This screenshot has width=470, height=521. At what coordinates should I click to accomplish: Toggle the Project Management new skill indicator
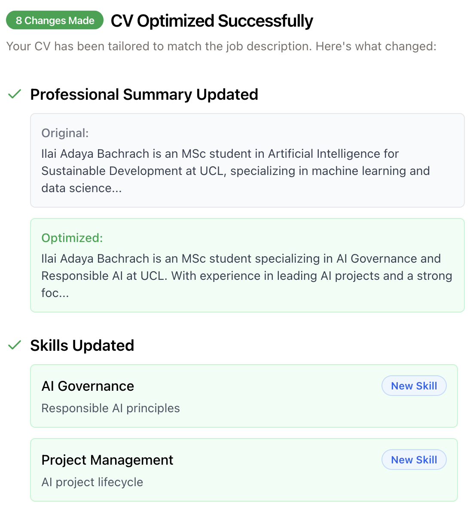414,460
